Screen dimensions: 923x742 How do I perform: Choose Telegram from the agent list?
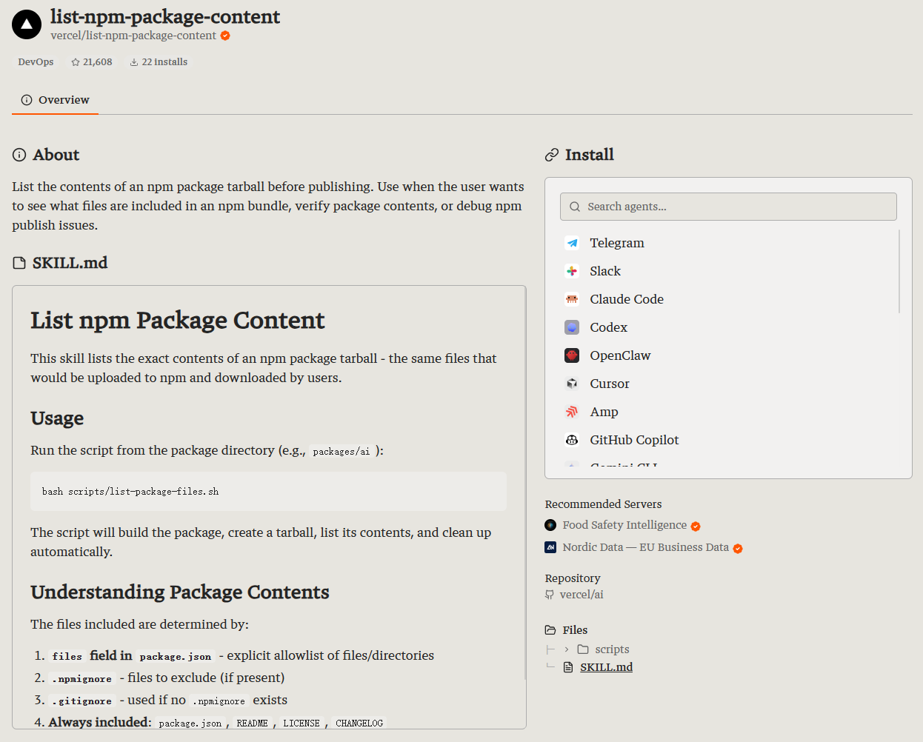click(x=617, y=243)
